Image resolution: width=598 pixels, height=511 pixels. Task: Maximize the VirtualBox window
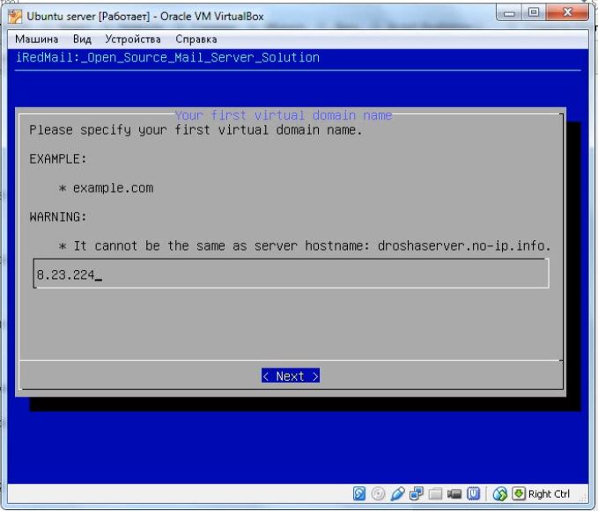534,13
